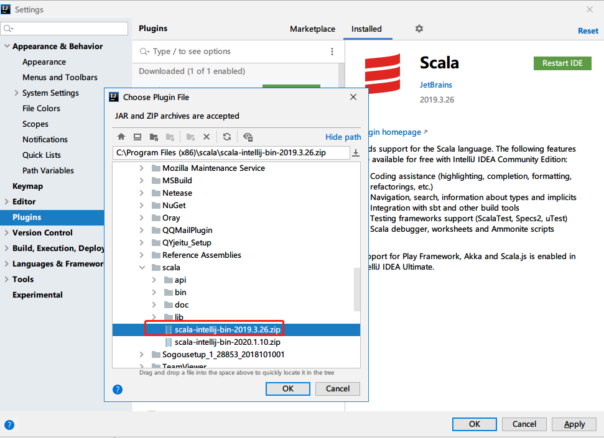Viewport: 604px width, 438px height.
Task: Click Apply in Settings window
Action: pyautogui.click(x=574, y=424)
